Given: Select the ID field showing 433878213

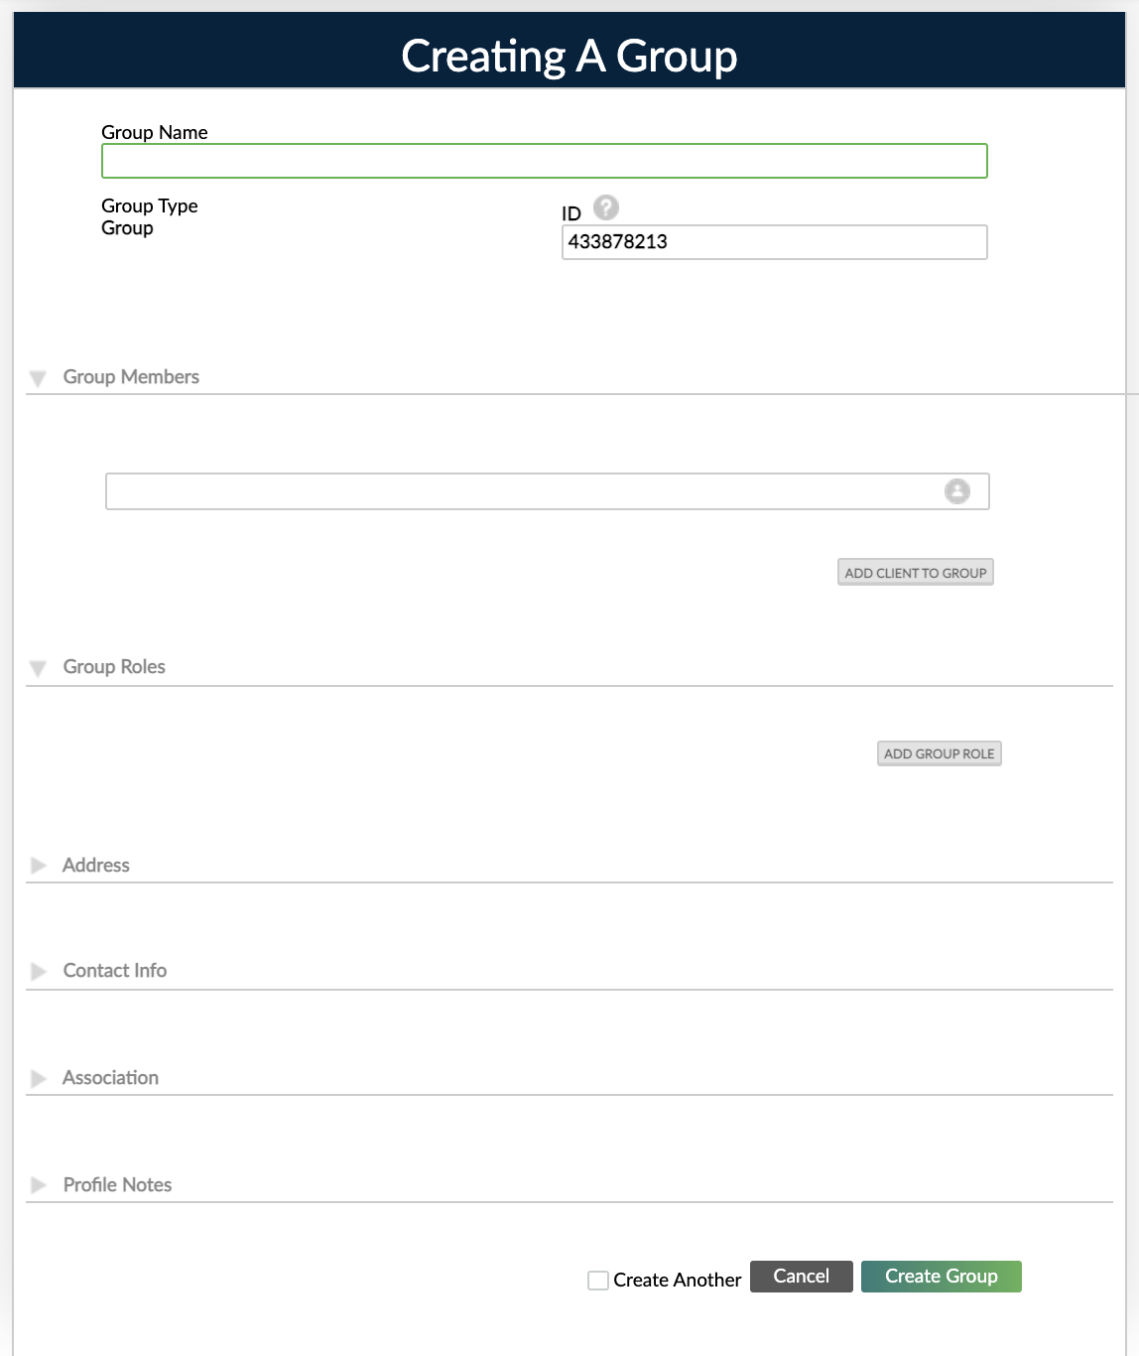Looking at the screenshot, I should pyautogui.click(x=774, y=241).
